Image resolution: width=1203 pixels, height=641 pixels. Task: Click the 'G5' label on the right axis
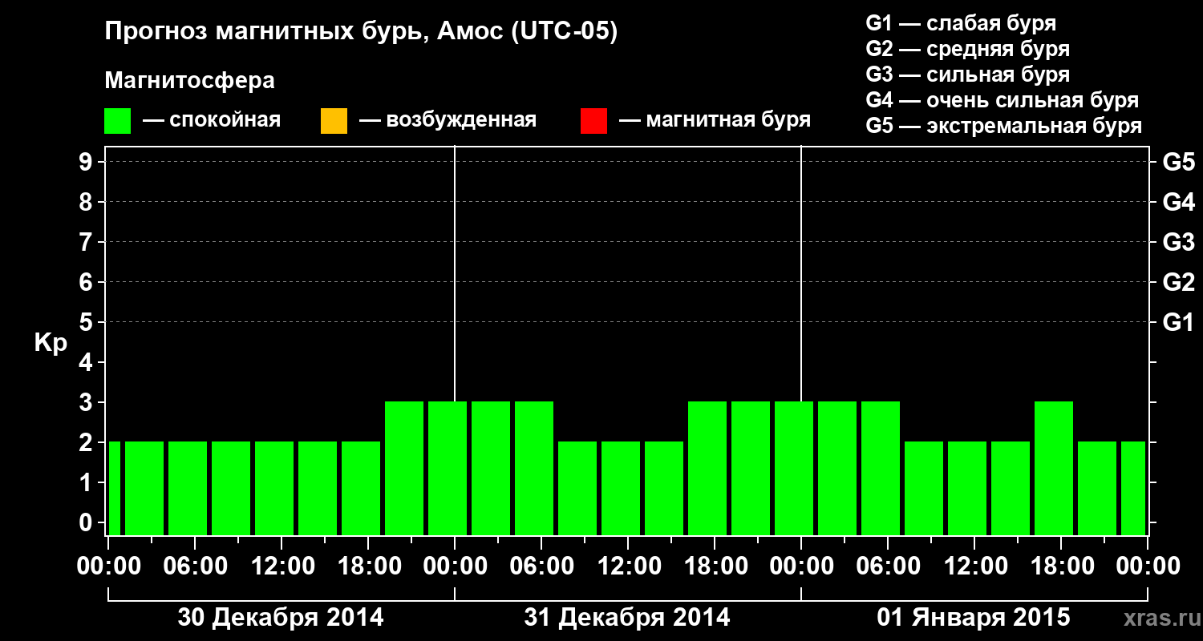click(x=1178, y=162)
